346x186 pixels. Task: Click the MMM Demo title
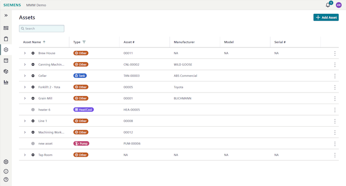coord(36,5)
